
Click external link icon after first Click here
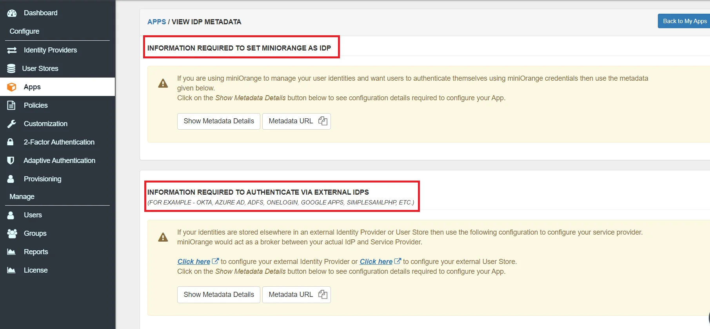(x=215, y=261)
